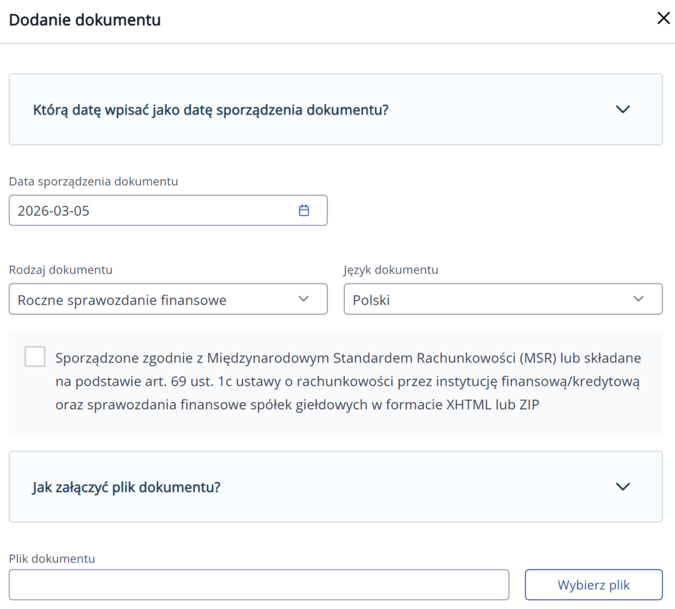The image size is (675, 609).
Task: Click the arrow in Język dokumentu field
Action: (638, 299)
